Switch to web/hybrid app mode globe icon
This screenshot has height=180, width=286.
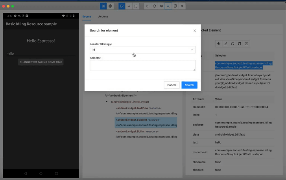[110, 6]
